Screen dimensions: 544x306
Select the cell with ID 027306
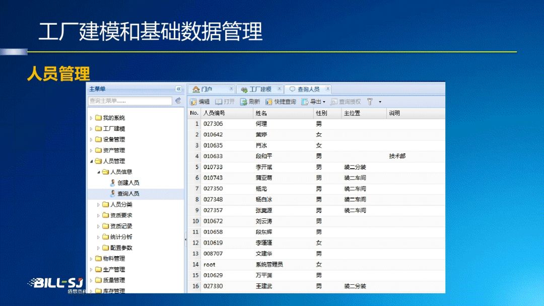coord(213,124)
